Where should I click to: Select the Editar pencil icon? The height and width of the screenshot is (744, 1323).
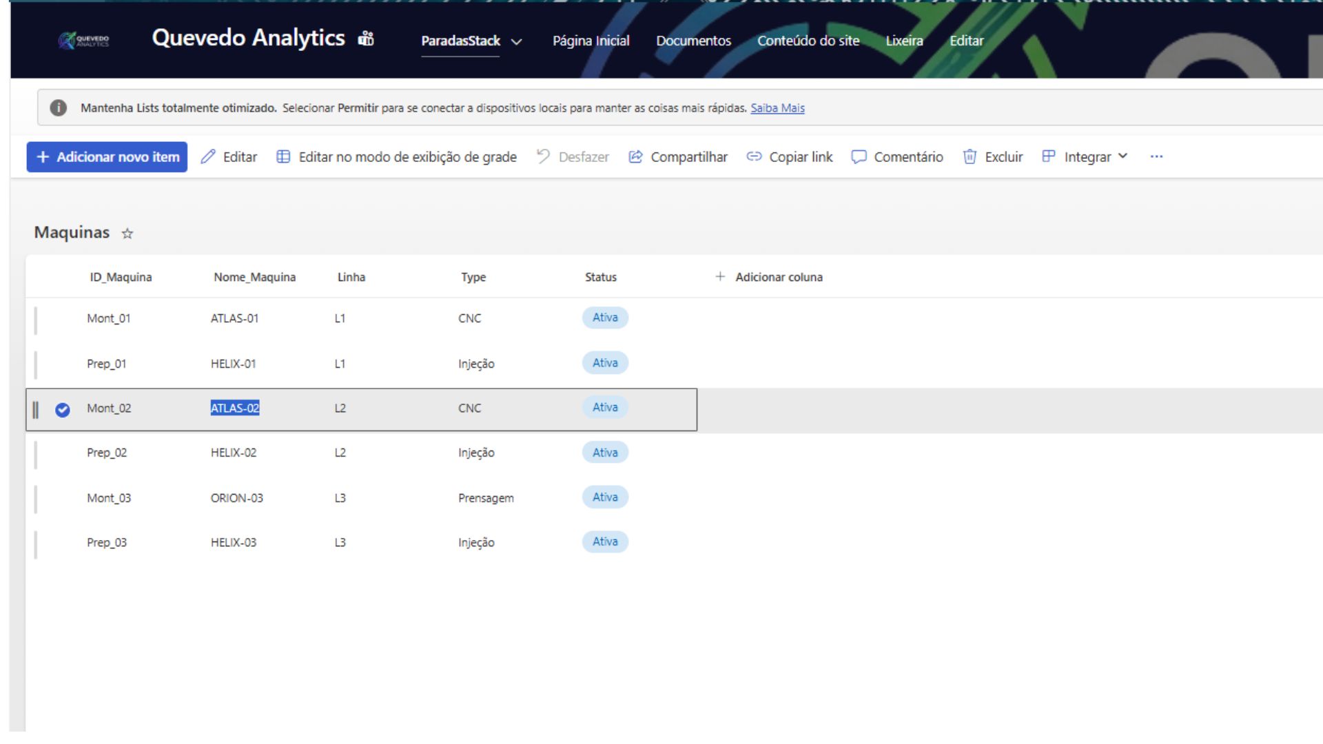209,156
